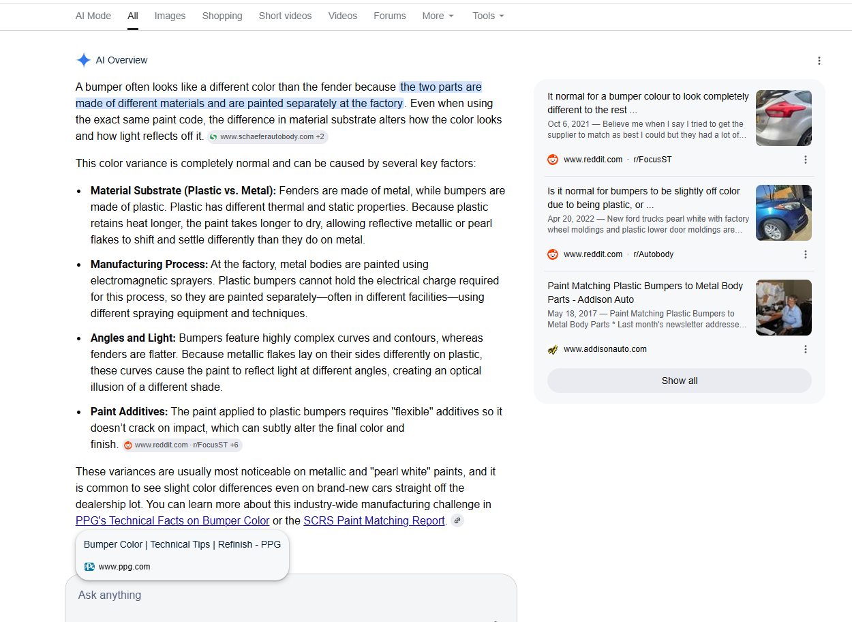Select the Short videos tab
The image size is (852, 622).
coord(285,16)
